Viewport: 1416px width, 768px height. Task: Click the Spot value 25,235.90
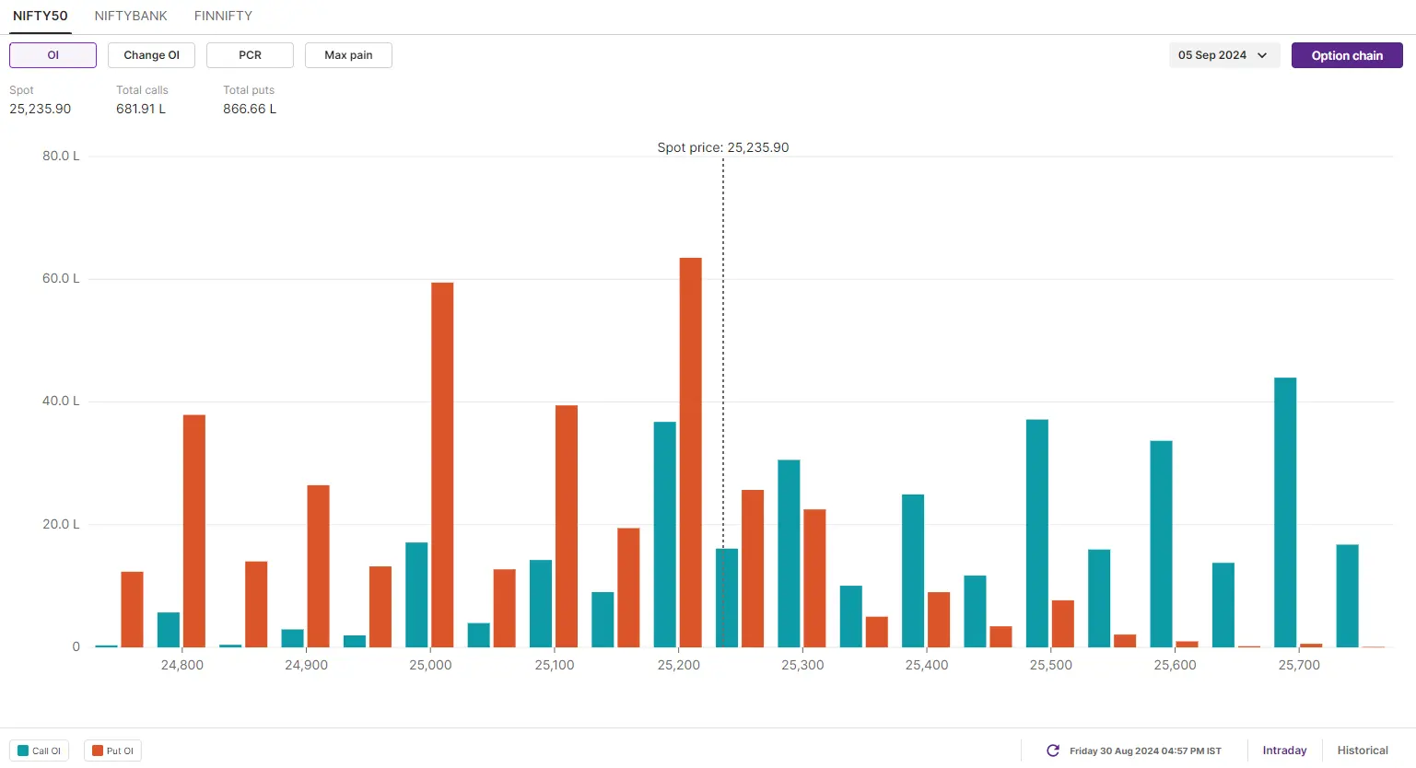41,109
